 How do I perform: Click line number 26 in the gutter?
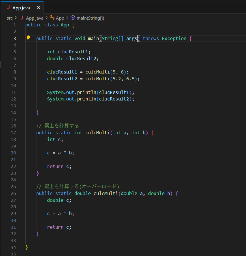pyautogui.click(x=13, y=193)
